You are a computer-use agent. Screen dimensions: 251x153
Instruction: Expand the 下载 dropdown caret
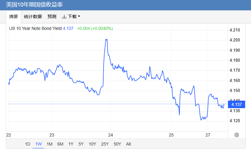(x=79, y=16)
